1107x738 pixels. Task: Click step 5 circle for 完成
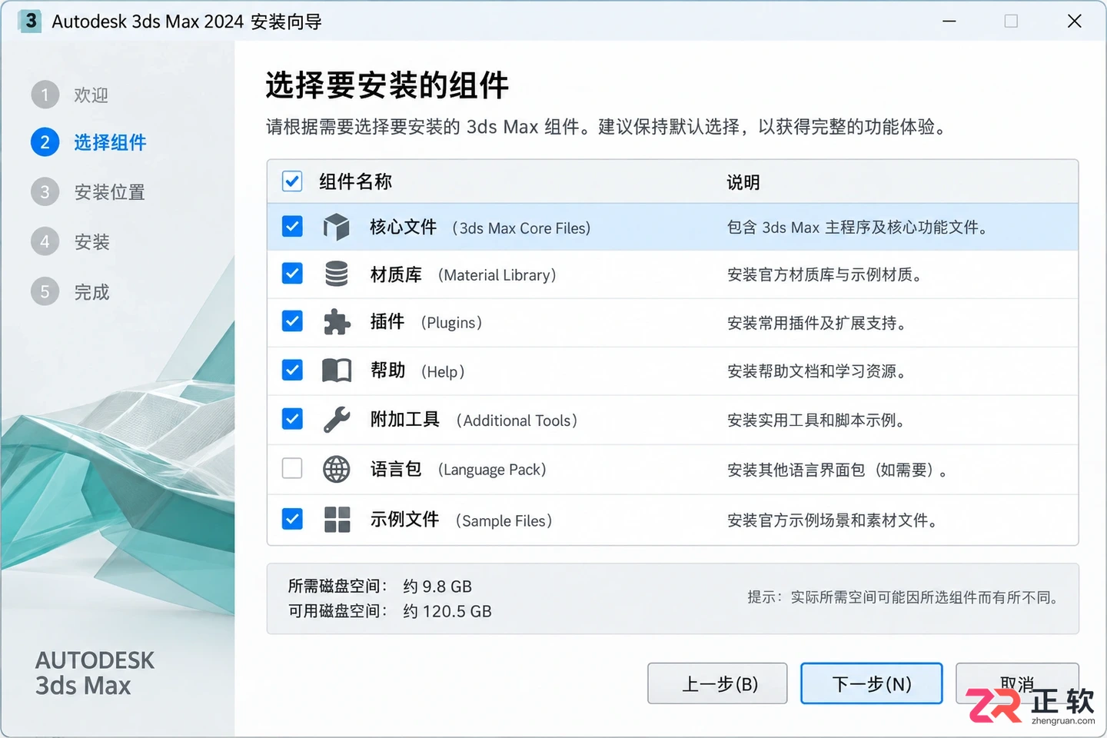pyautogui.click(x=45, y=291)
